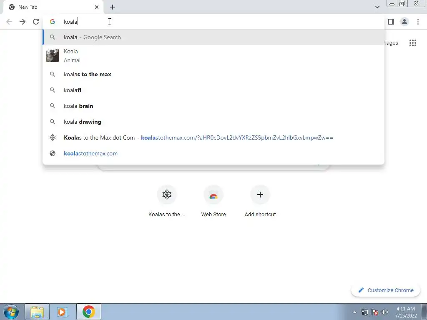Click the Action Center flag icon
The height and width of the screenshot is (320, 427).
[x=375, y=312]
